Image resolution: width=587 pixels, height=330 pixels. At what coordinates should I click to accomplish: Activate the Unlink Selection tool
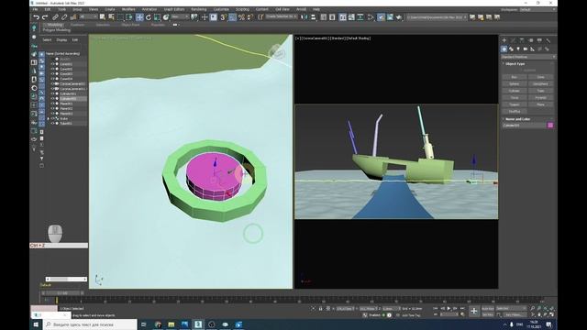pyautogui.click(x=64, y=17)
